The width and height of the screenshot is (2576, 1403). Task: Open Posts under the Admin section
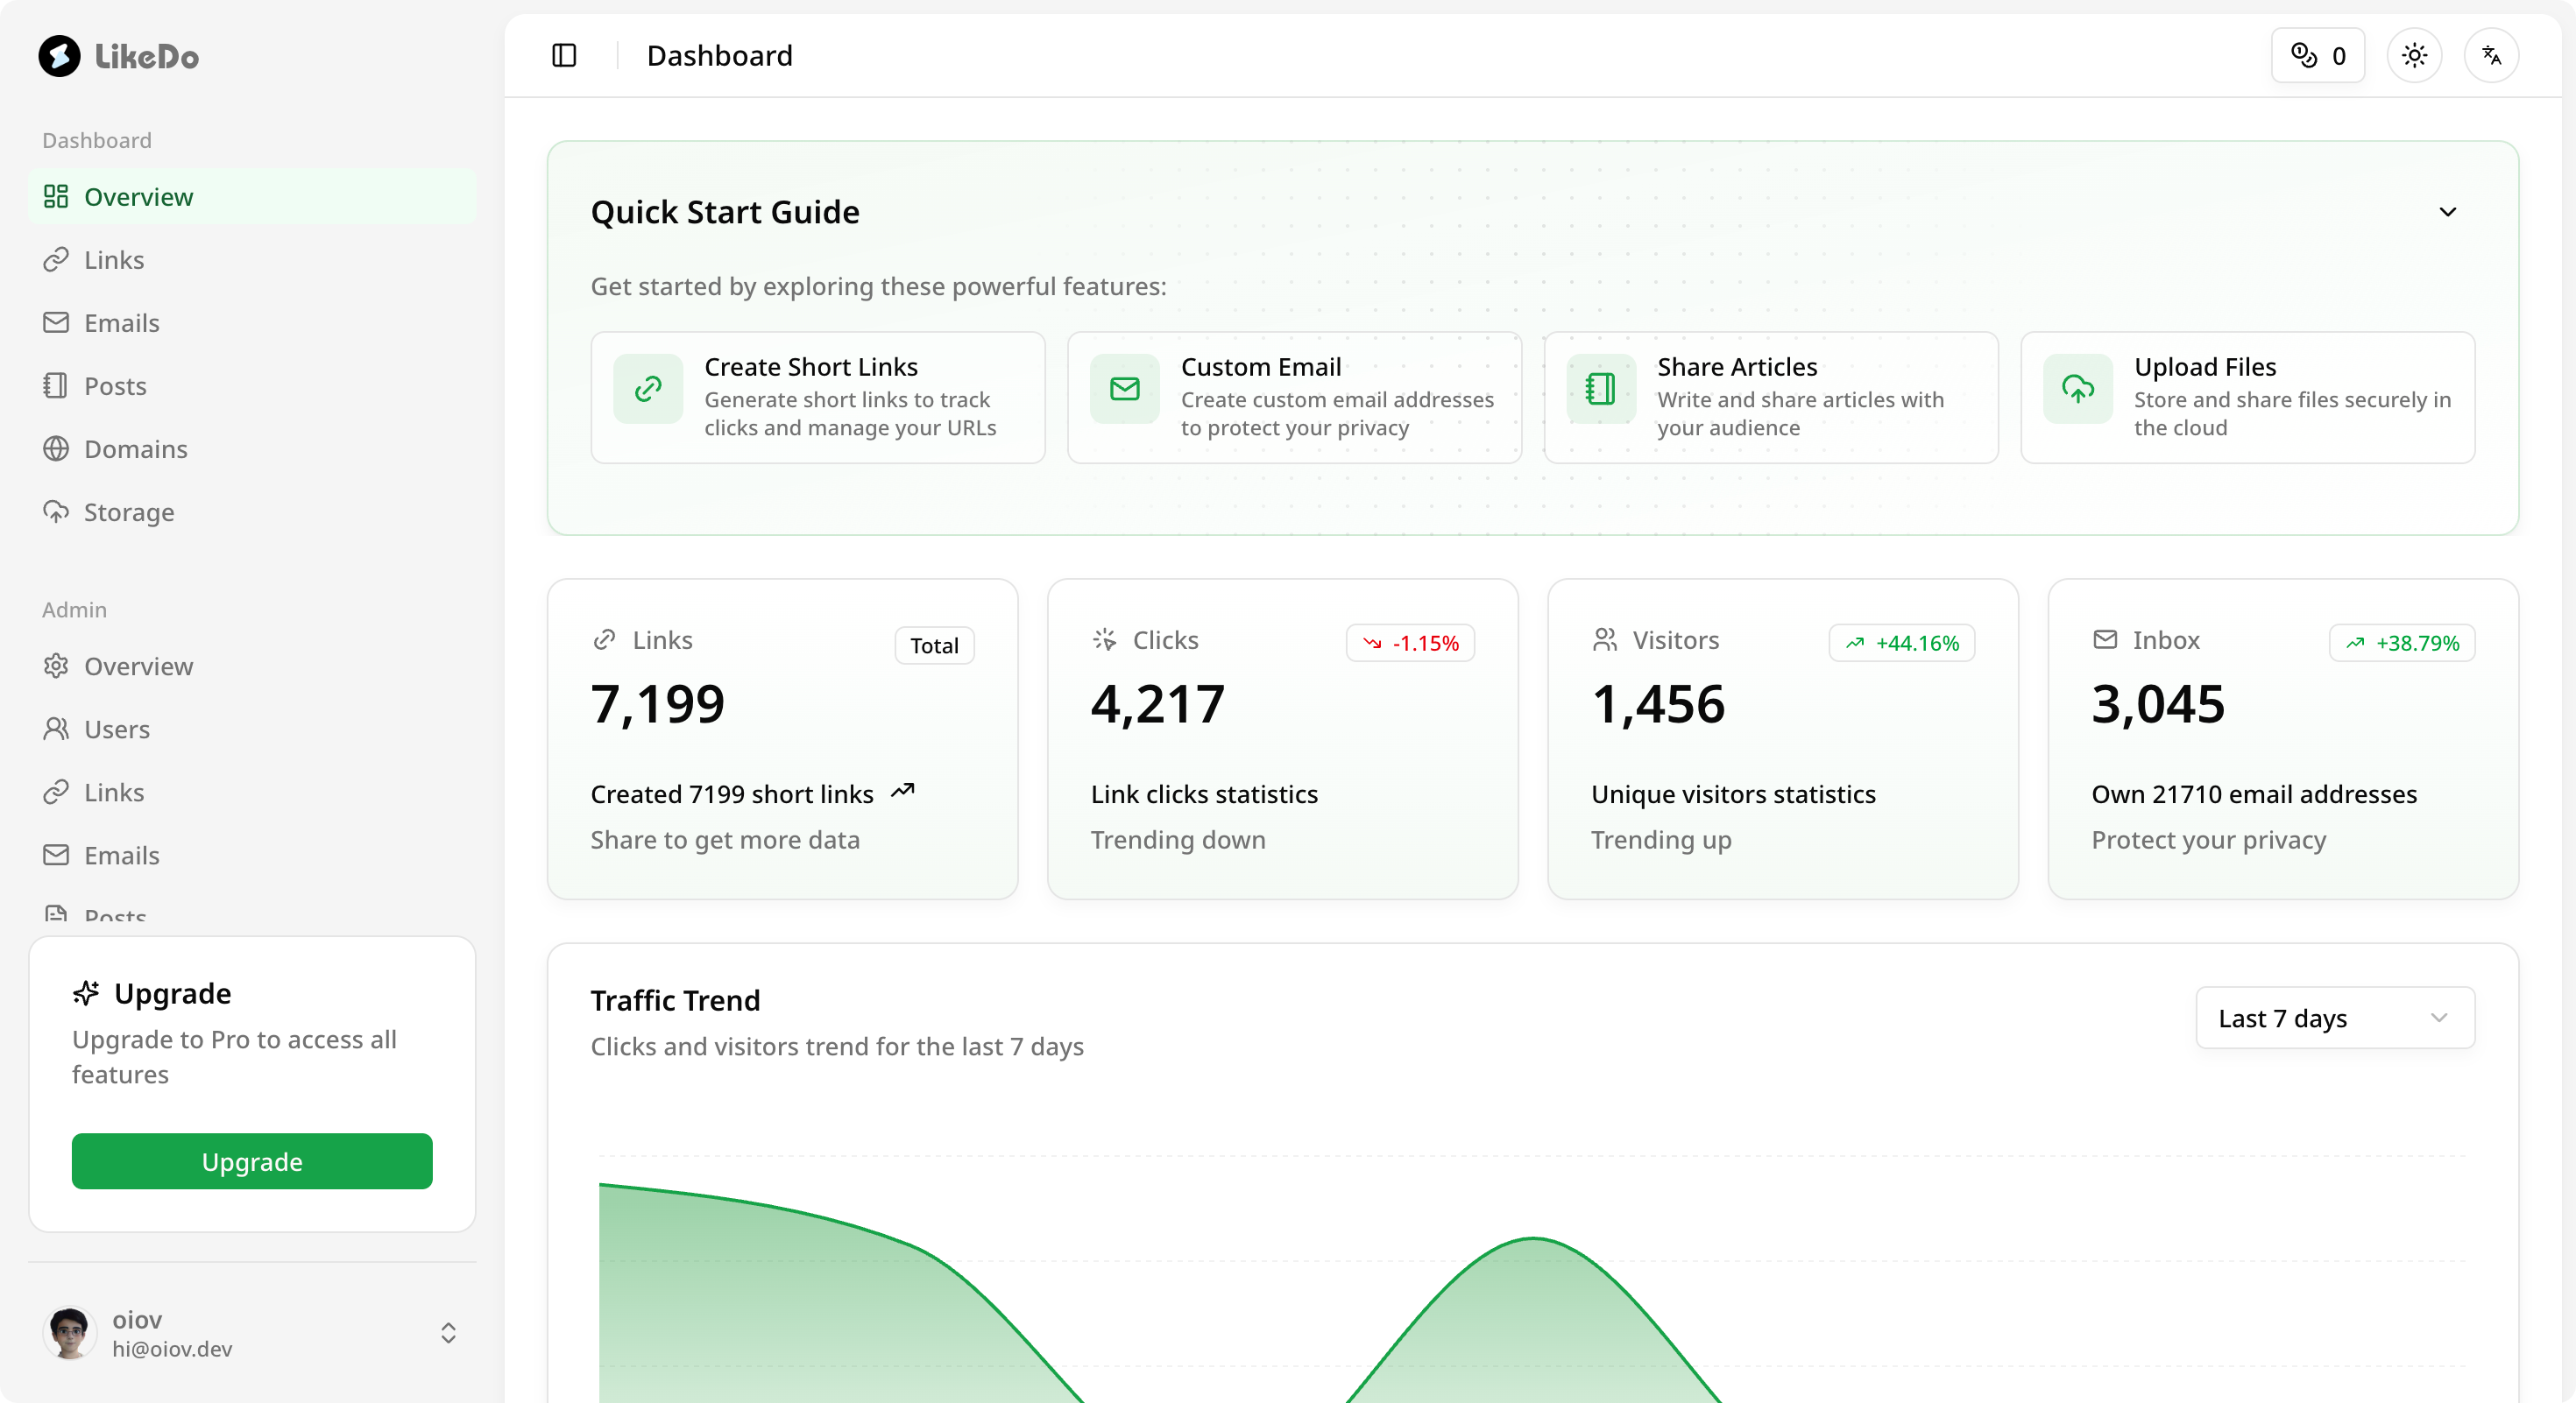coord(114,914)
